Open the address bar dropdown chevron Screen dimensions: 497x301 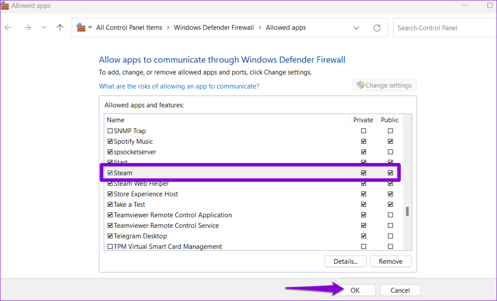pyautogui.click(x=357, y=28)
